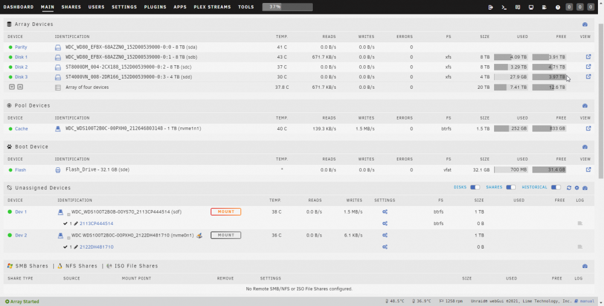Expand Dev 1 partition list
Image resolution: width=604 pixels, height=306 pixels.
[69, 214]
